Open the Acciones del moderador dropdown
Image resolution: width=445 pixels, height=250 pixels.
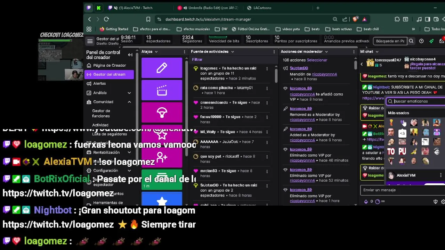click(326, 52)
